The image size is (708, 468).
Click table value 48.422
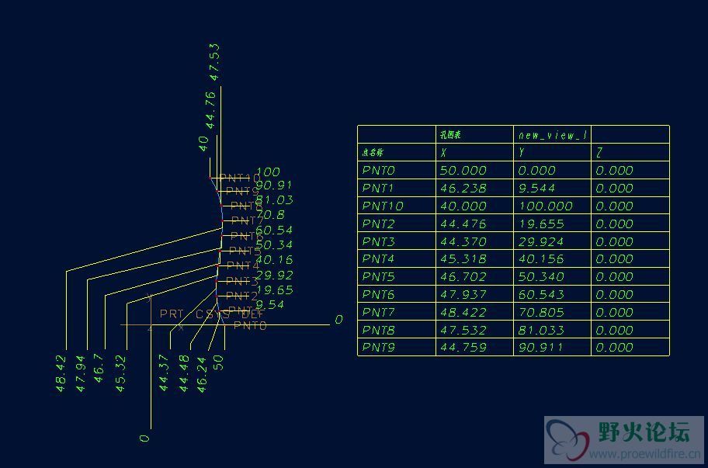[463, 312]
